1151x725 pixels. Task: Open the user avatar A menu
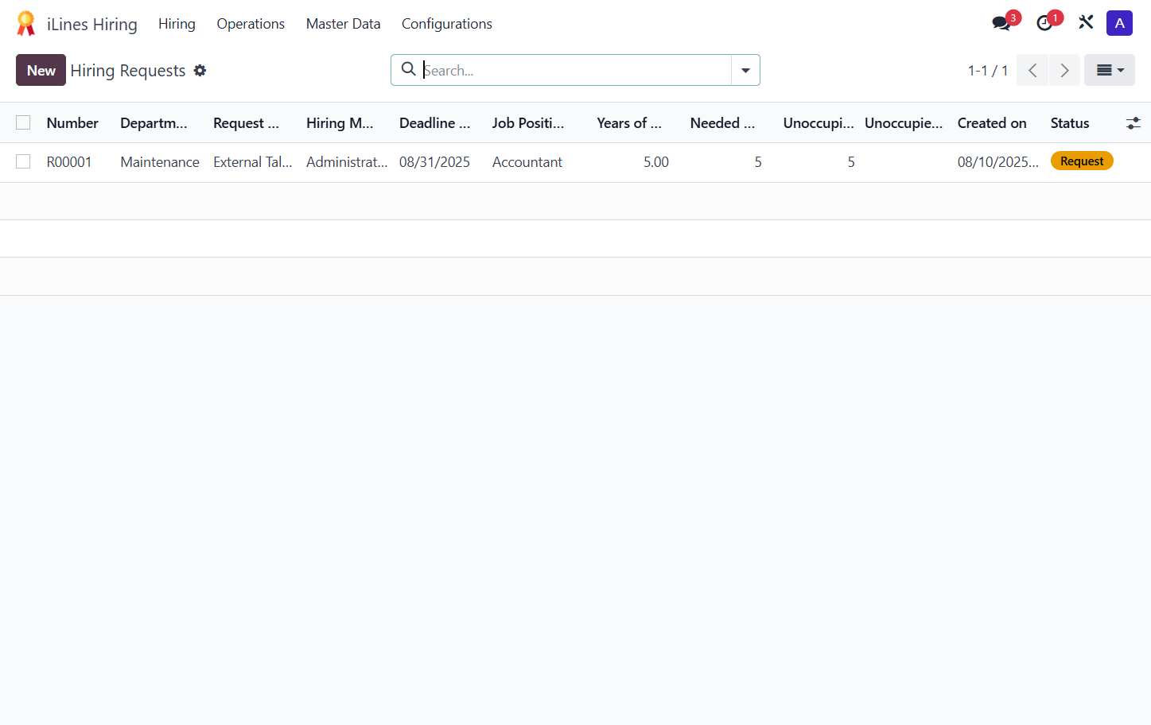[1119, 23]
